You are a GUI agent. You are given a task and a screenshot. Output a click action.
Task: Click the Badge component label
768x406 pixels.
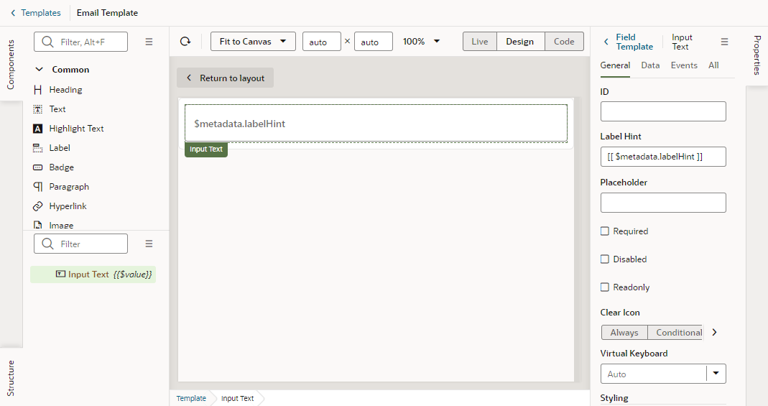pyautogui.click(x=61, y=167)
